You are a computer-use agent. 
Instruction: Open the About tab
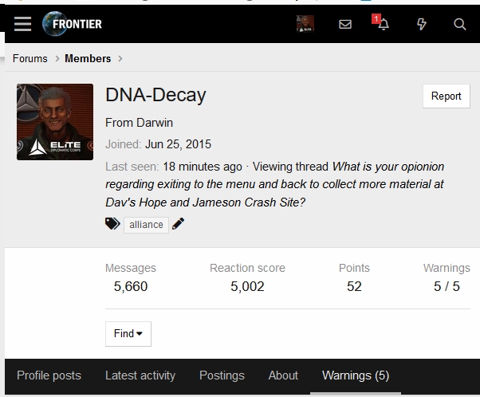pyautogui.click(x=283, y=375)
